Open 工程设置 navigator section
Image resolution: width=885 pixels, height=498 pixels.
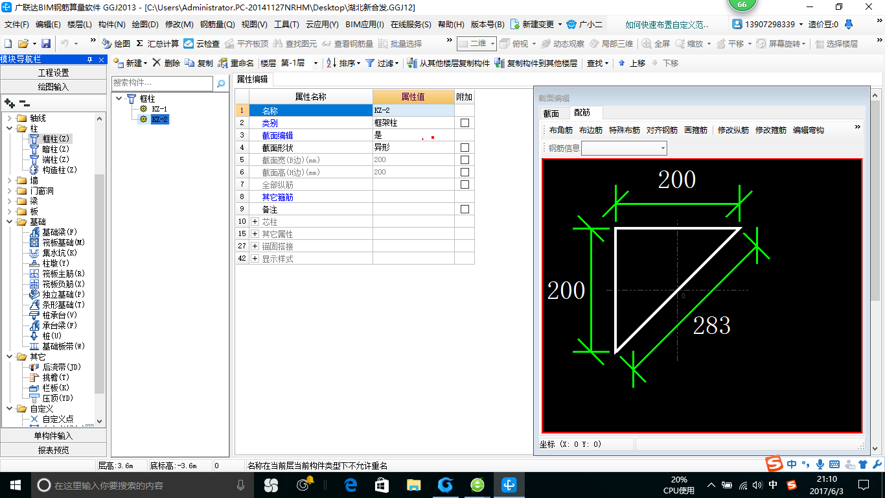click(53, 72)
